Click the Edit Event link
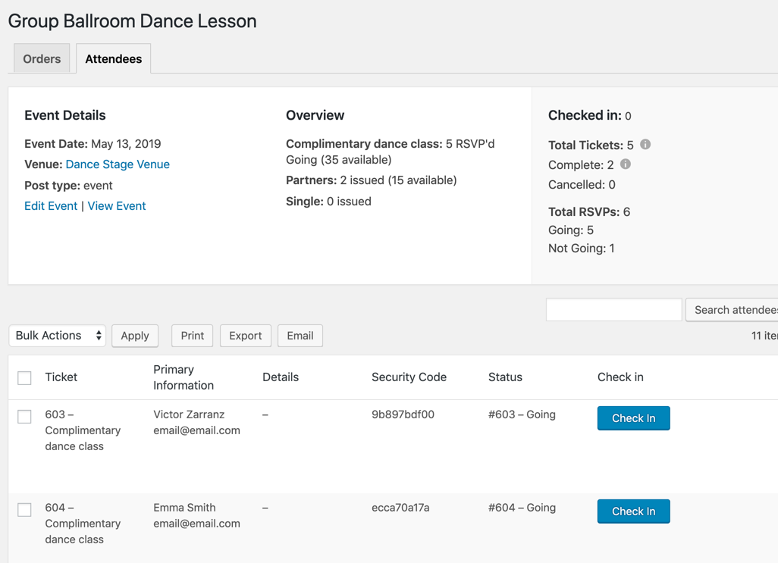 (51, 206)
